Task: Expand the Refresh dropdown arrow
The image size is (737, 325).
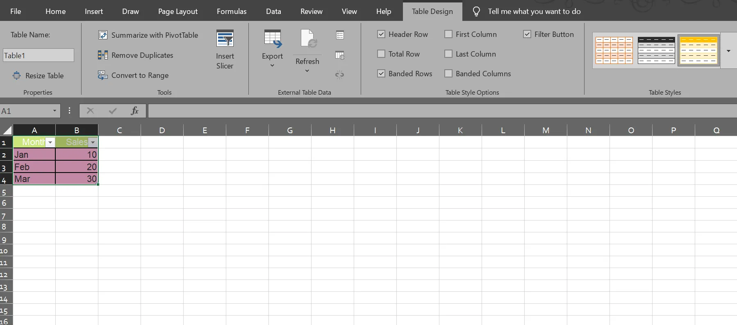Action: [307, 71]
